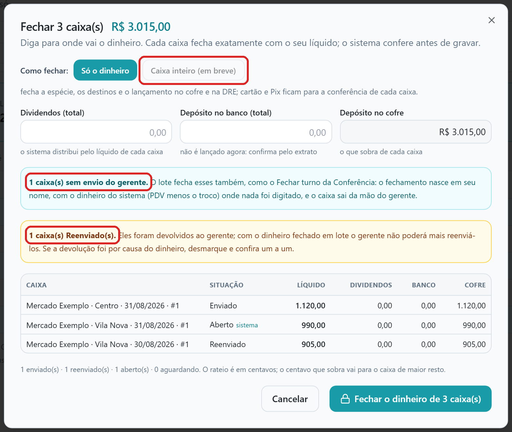Select the row 'Vila Nova · 30/08/2026 · #1'
The width and height of the screenshot is (512, 432).
256,344
